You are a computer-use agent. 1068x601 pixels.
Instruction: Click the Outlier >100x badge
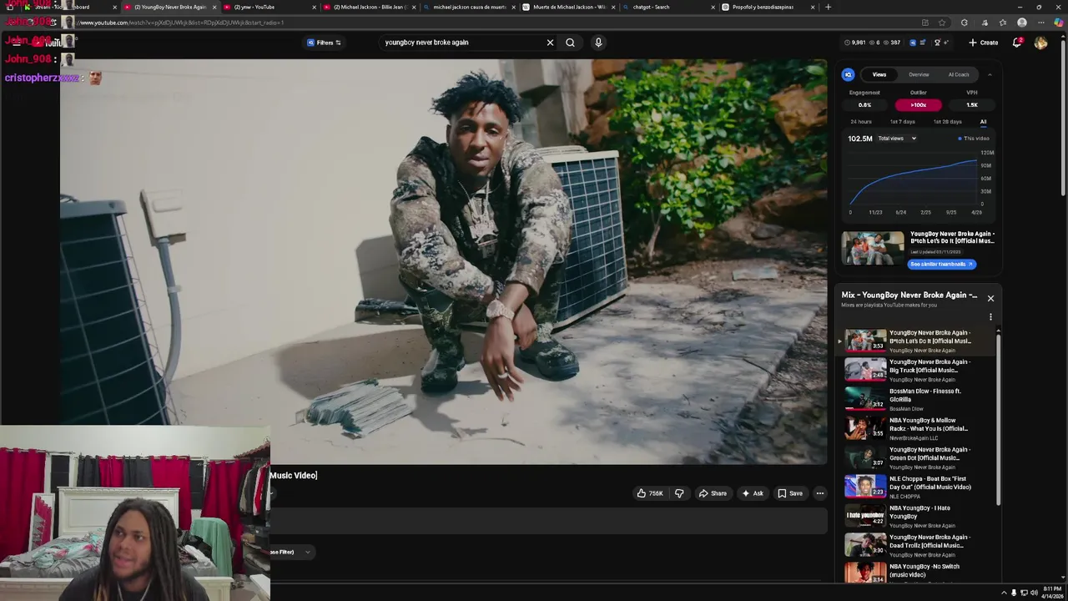click(x=919, y=105)
